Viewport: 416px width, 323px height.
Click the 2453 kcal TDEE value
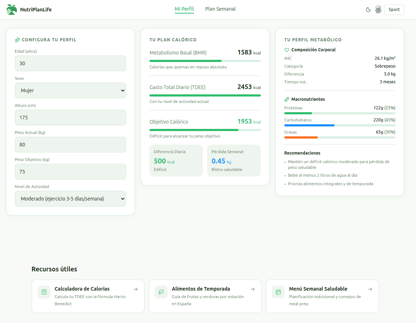(249, 87)
